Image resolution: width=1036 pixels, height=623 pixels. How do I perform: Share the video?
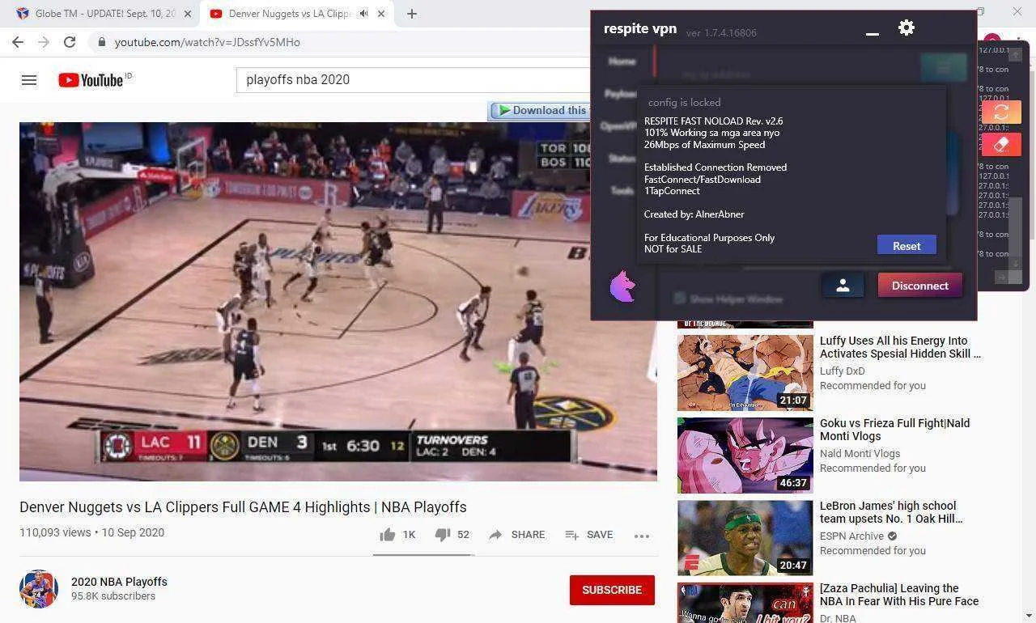click(516, 535)
